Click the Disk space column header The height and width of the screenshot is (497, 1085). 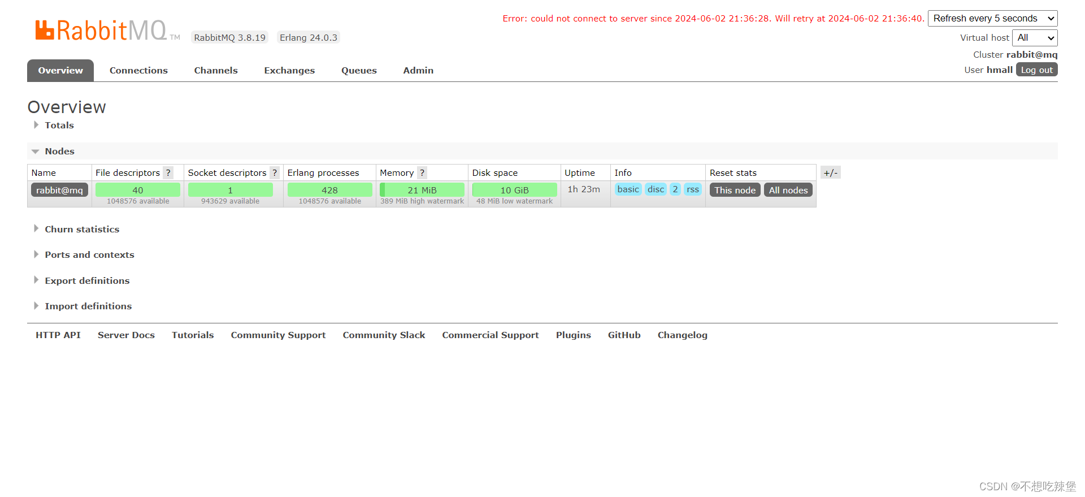(x=495, y=173)
